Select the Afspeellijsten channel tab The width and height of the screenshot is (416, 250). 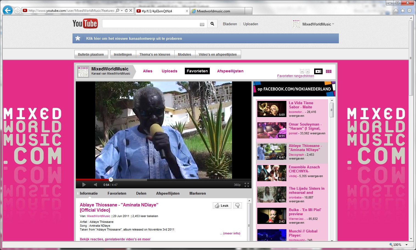[230, 71]
